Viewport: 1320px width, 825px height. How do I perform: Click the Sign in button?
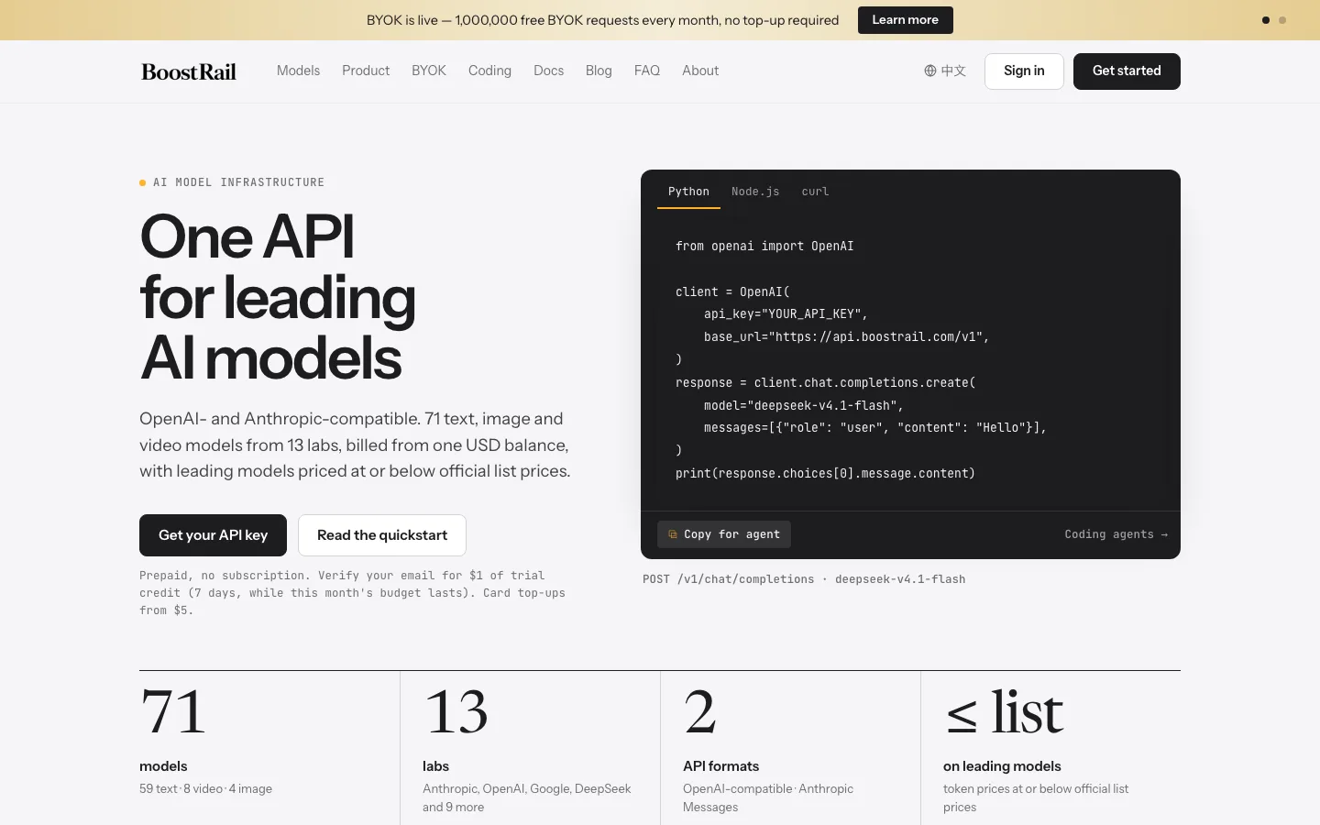pyautogui.click(x=1024, y=71)
